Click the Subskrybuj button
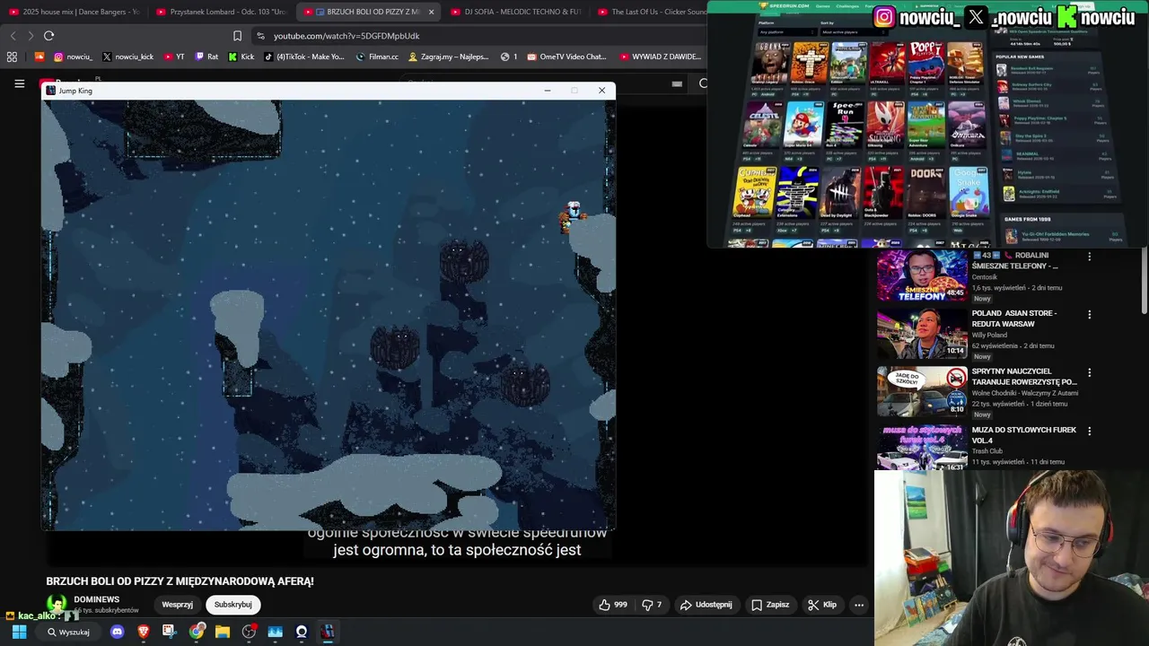This screenshot has width=1149, height=646. 232,605
